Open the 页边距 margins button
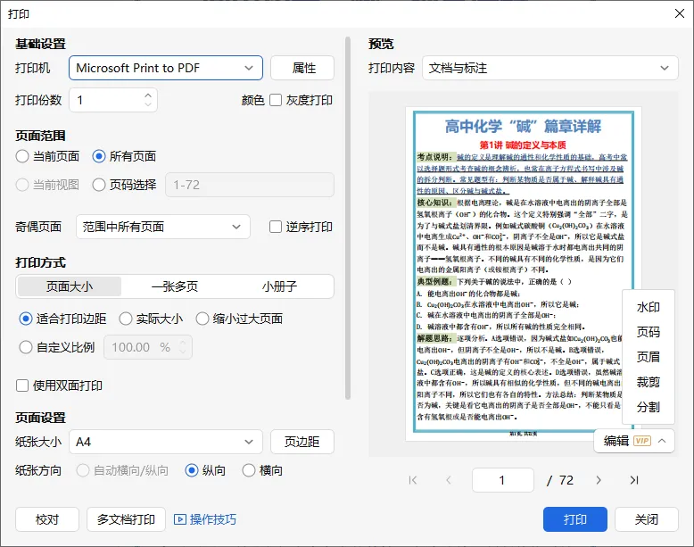 [302, 442]
